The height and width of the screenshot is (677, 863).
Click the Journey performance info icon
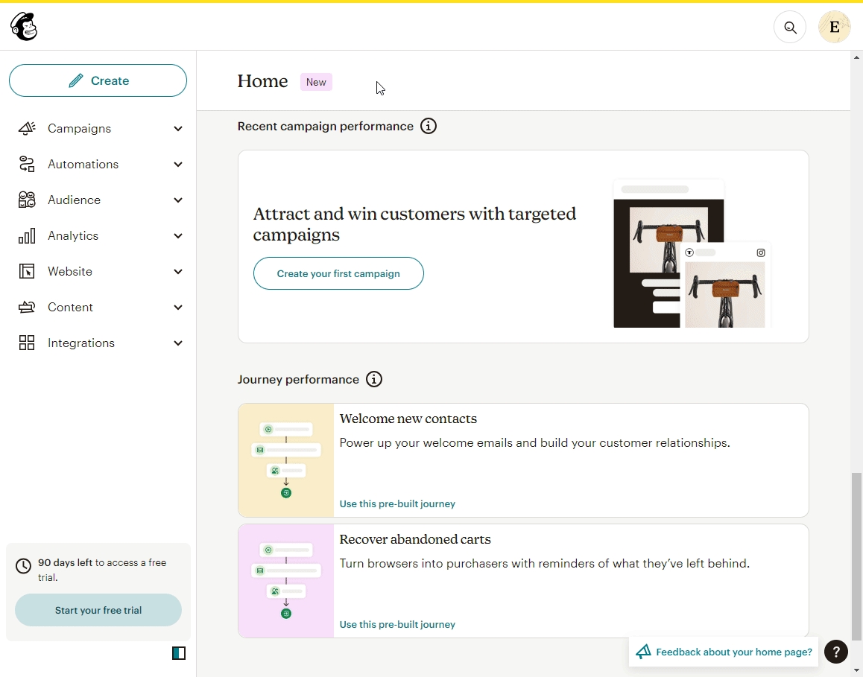(x=374, y=379)
